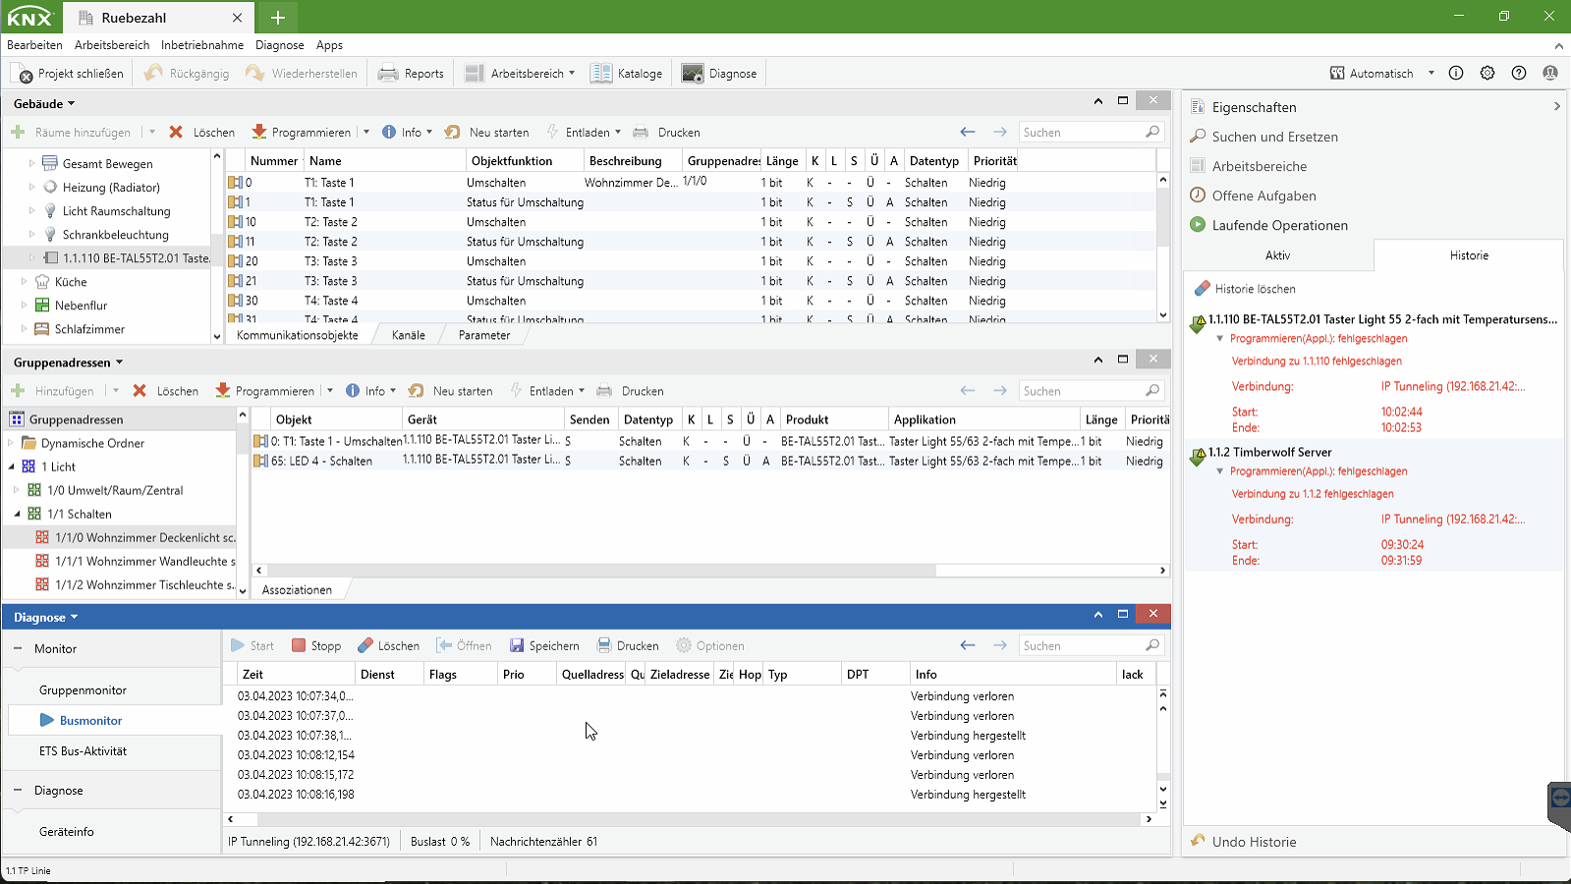Click the user account icon
Screen dimensions: 1571x884
1550,74
